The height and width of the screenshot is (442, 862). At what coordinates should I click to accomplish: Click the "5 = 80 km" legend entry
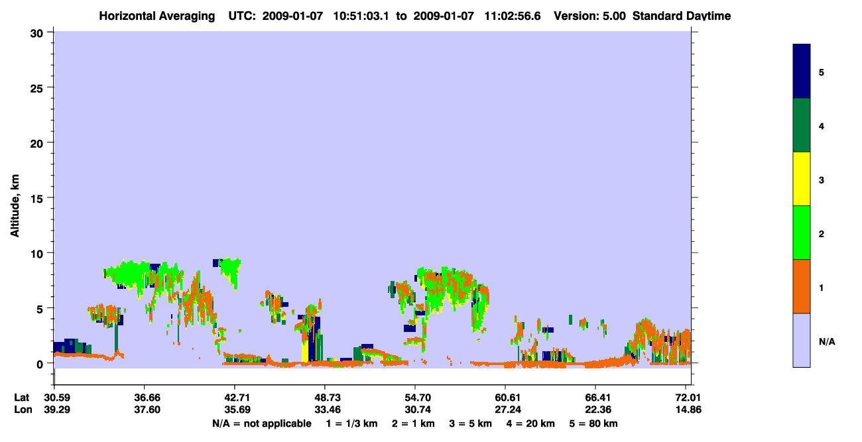[593, 423]
